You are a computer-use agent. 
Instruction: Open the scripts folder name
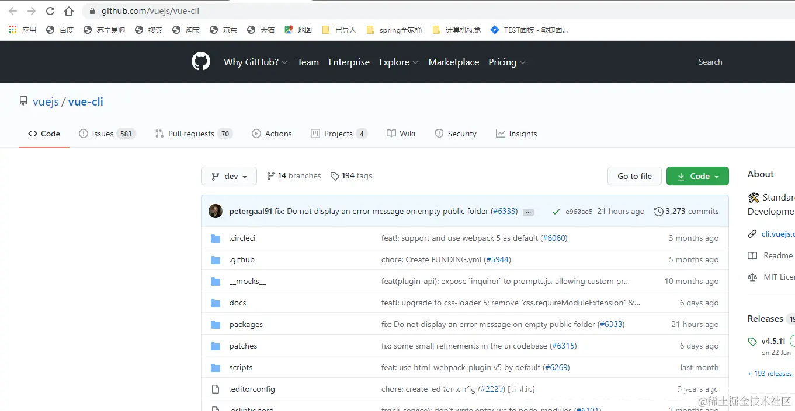point(241,367)
